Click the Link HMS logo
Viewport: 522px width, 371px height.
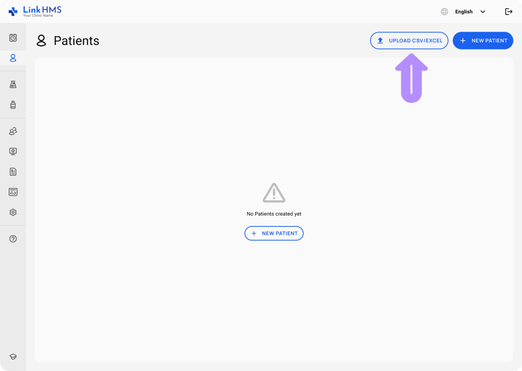click(x=35, y=11)
